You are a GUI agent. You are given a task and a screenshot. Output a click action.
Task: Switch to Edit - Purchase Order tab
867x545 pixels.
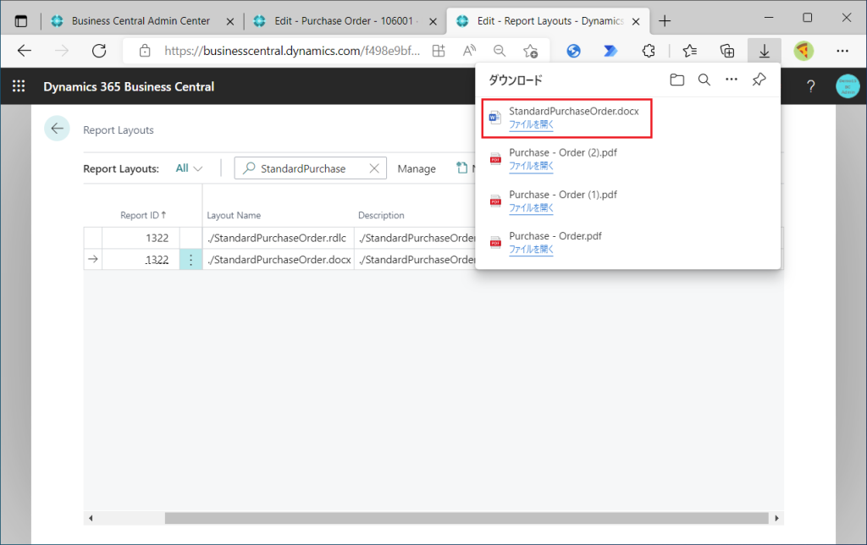click(x=344, y=21)
